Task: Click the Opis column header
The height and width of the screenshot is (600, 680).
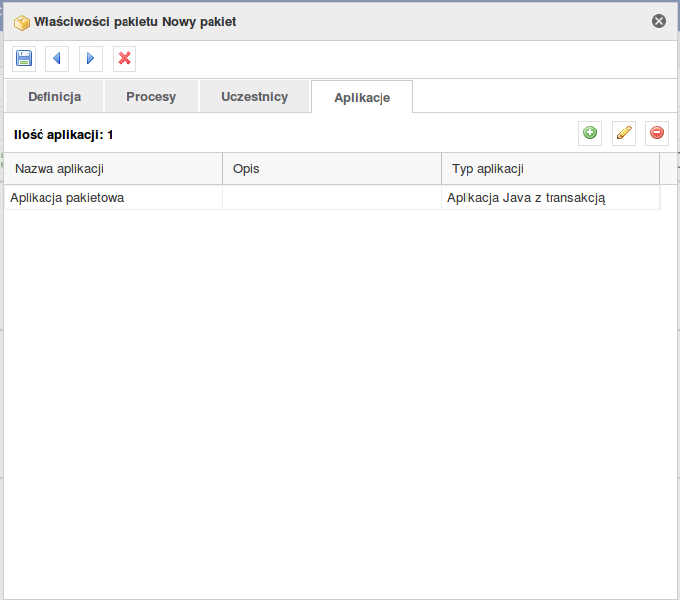Action: pos(332,169)
